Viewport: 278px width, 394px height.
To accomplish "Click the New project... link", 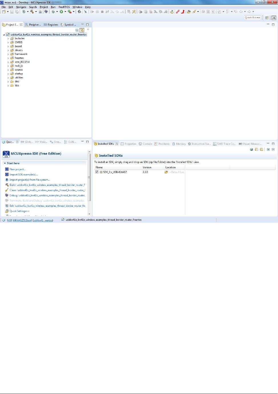I will pos(17,169).
